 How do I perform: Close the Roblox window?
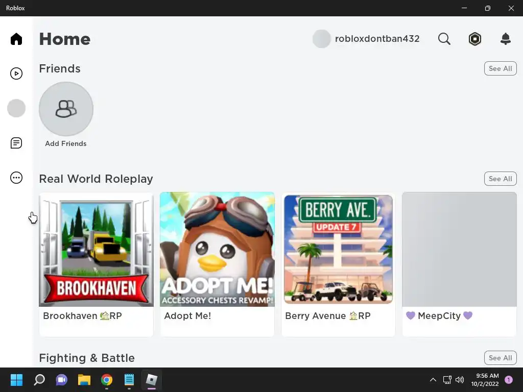pyautogui.click(x=511, y=8)
